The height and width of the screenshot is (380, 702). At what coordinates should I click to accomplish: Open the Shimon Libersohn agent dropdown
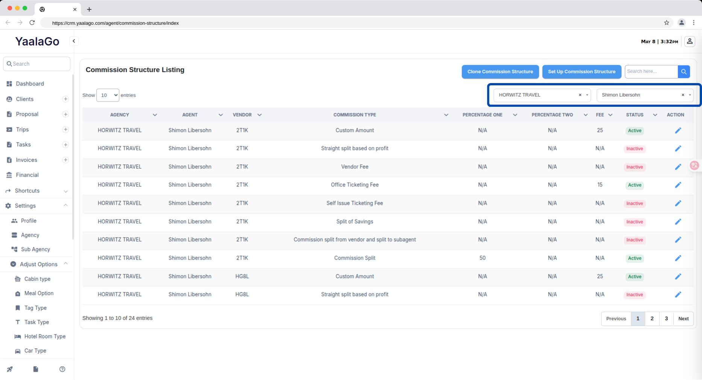[645, 95]
